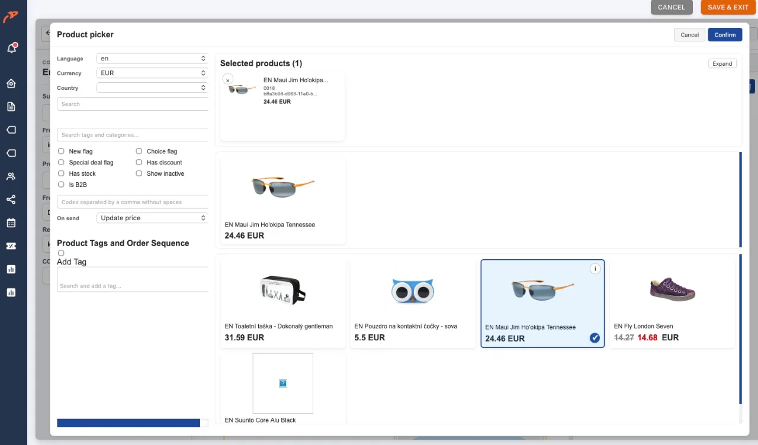758x445 pixels.
Task: Enable the Special deal flag filter
Action: coord(61,162)
